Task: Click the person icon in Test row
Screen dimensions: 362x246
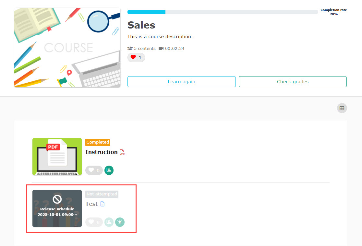Action: pos(120,222)
